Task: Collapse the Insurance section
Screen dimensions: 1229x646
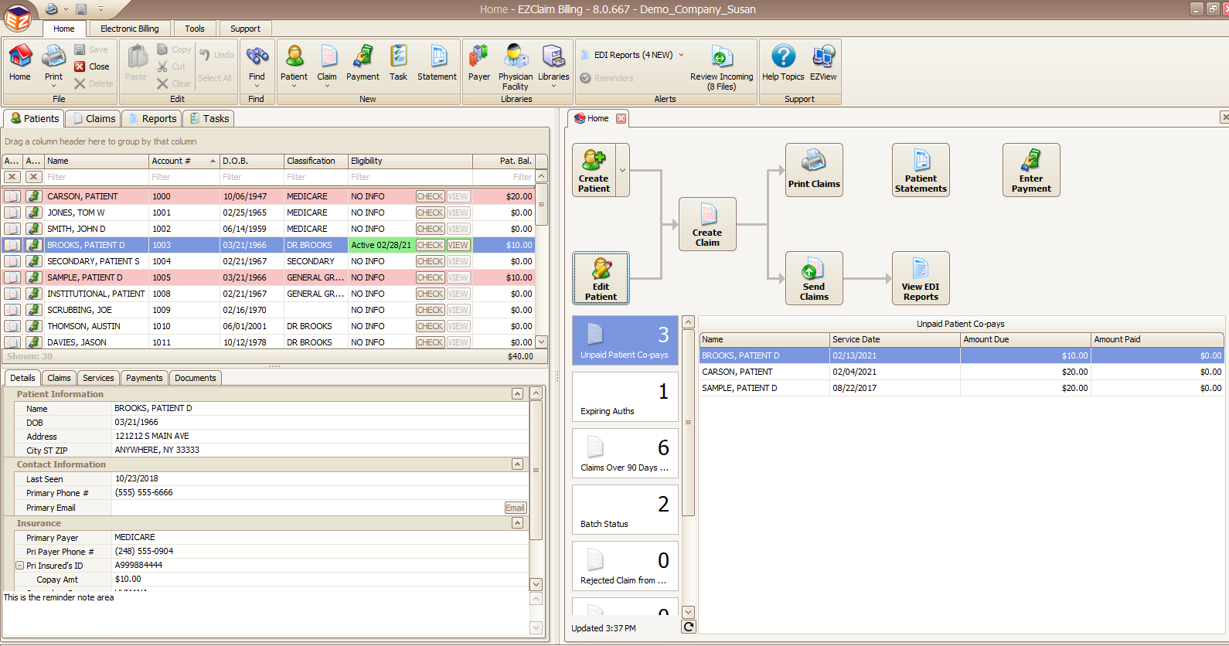Action: 517,523
